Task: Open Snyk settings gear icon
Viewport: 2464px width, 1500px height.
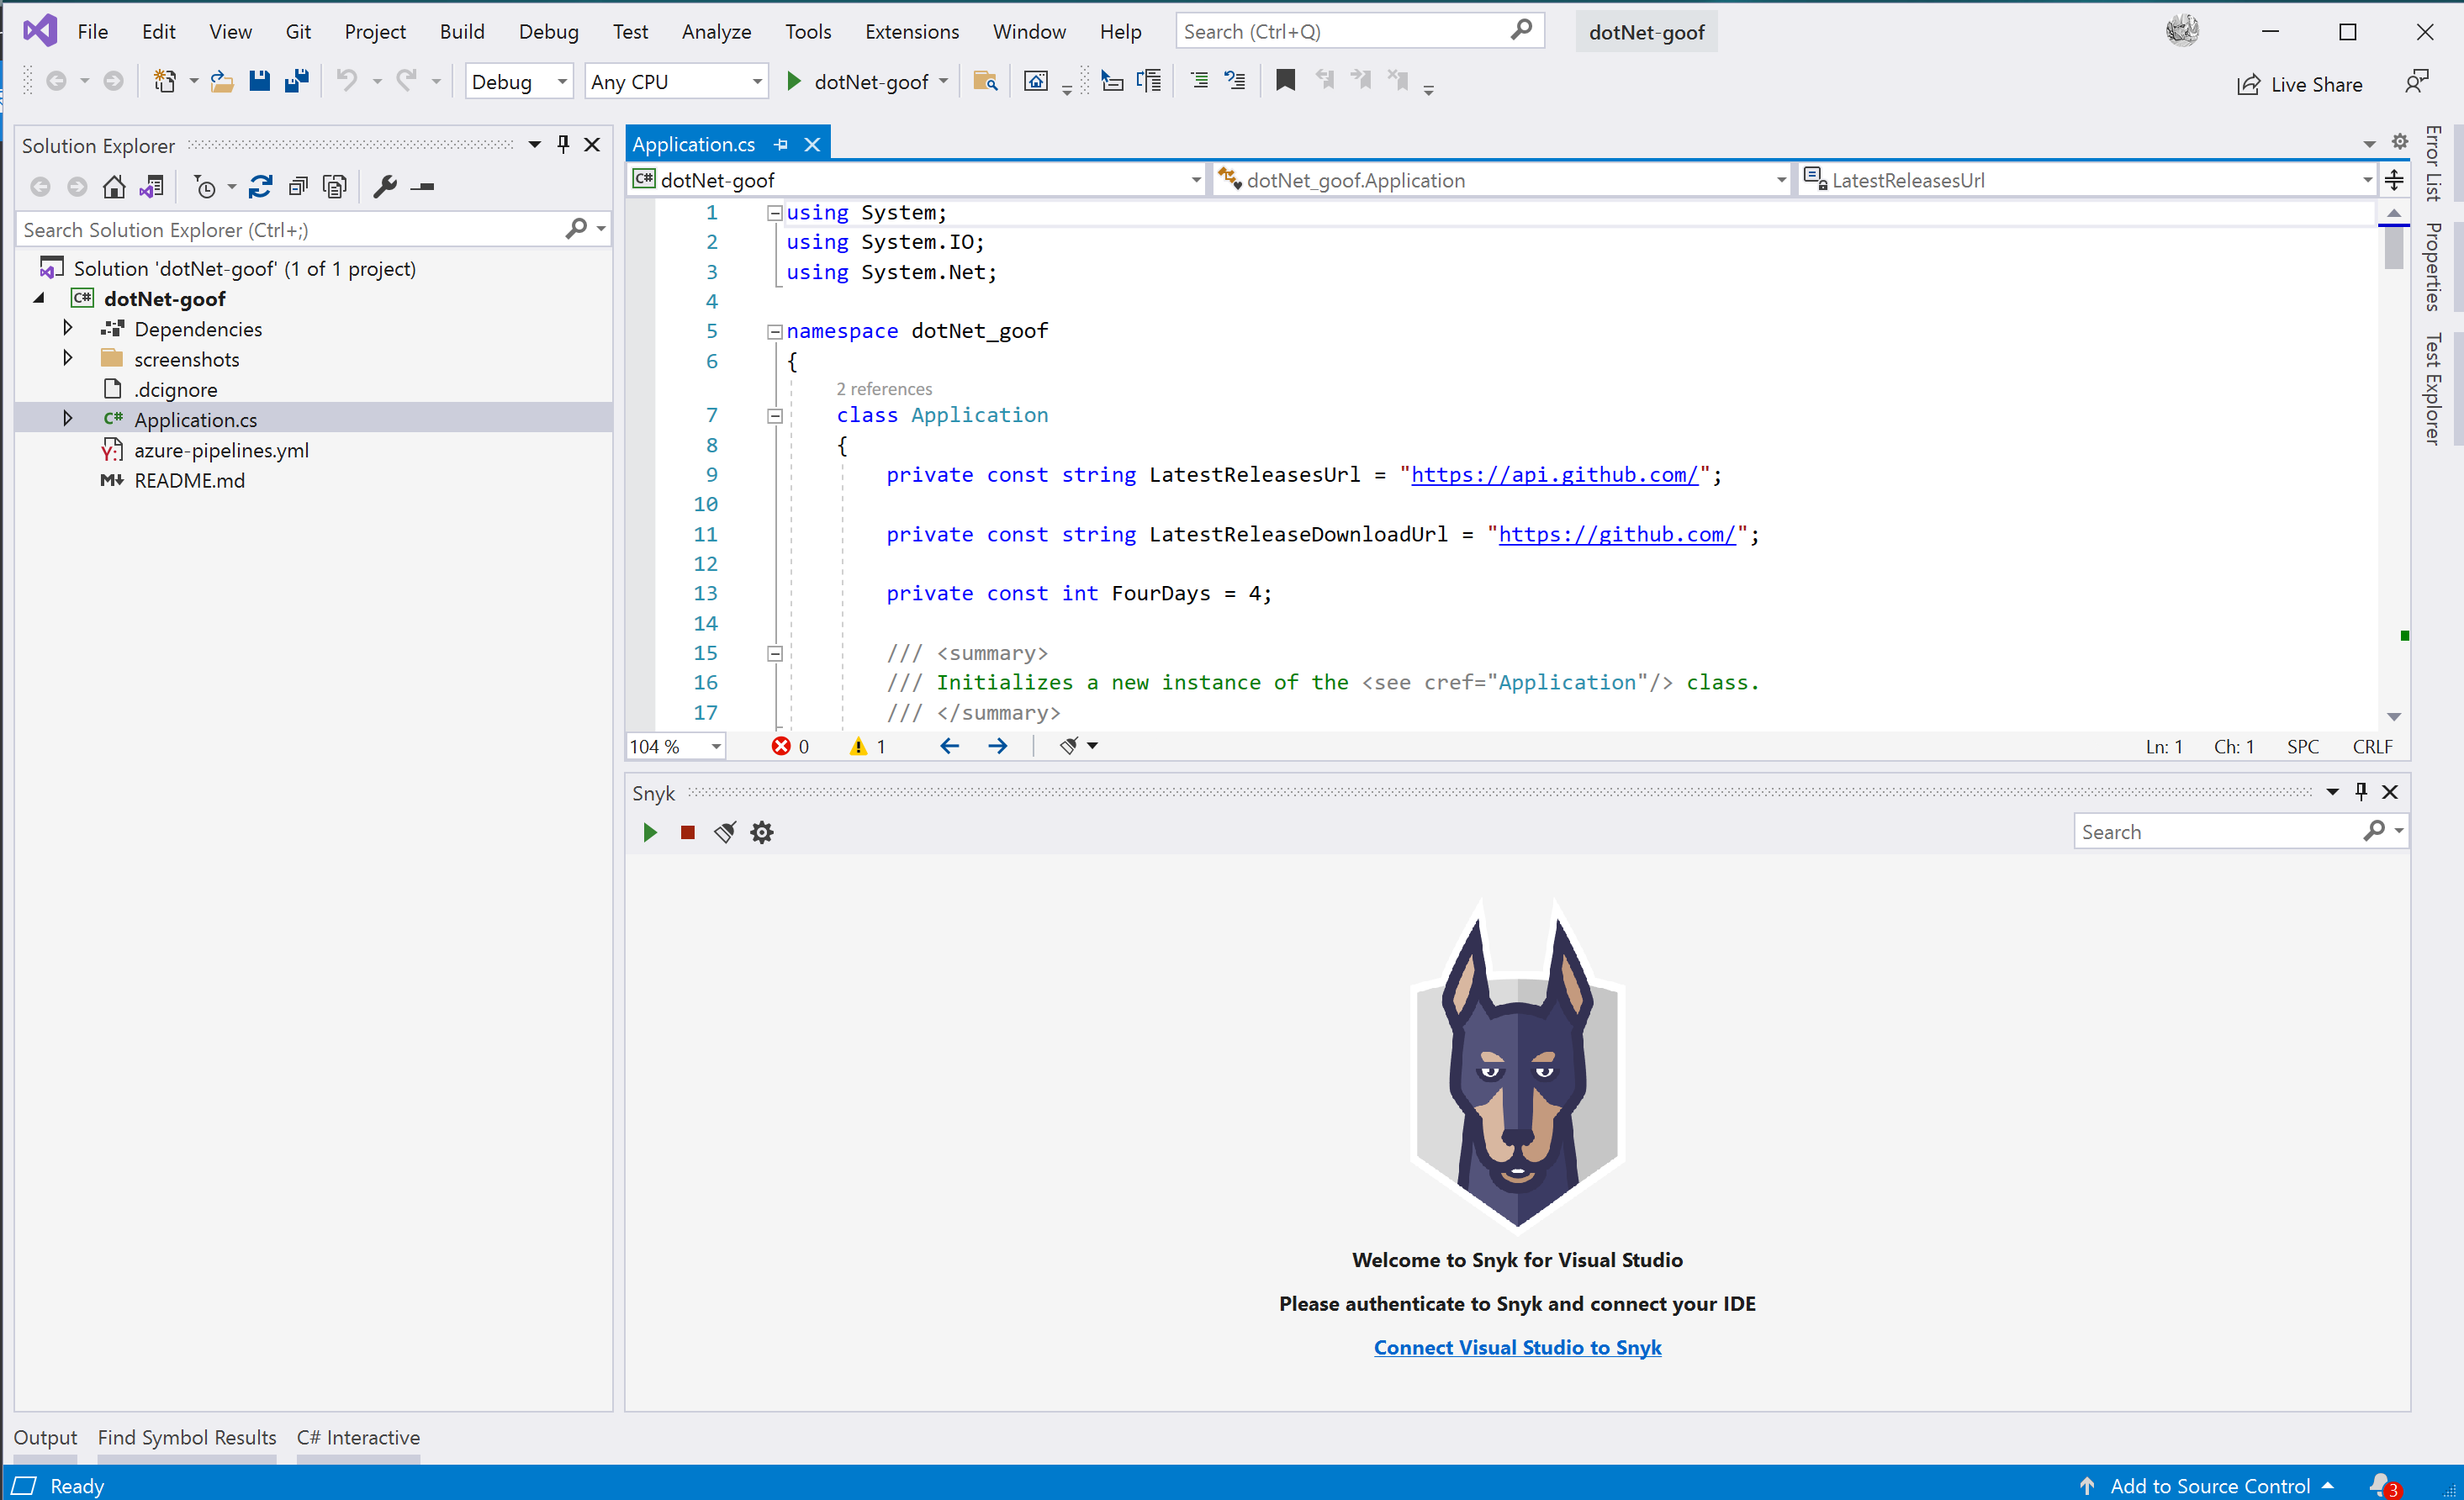Action: [x=762, y=832]
